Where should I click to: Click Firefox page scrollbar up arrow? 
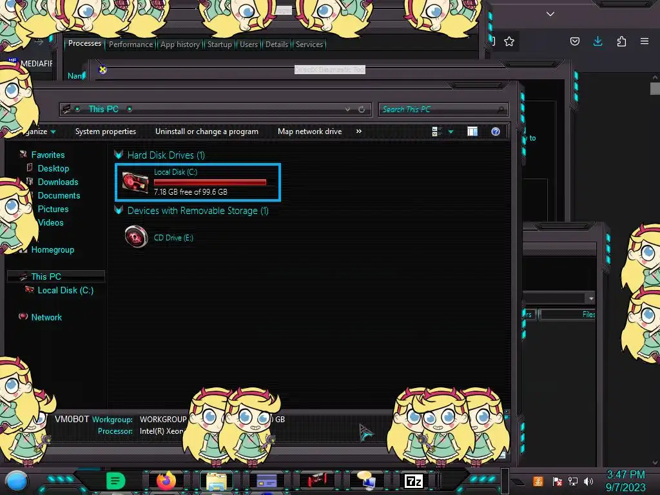click(655, 77)
